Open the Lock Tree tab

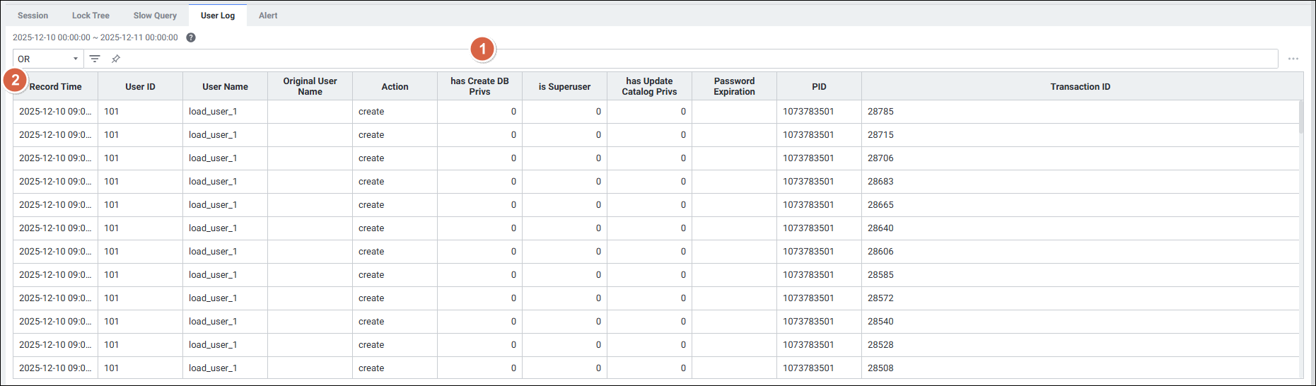tap(91, 16)
